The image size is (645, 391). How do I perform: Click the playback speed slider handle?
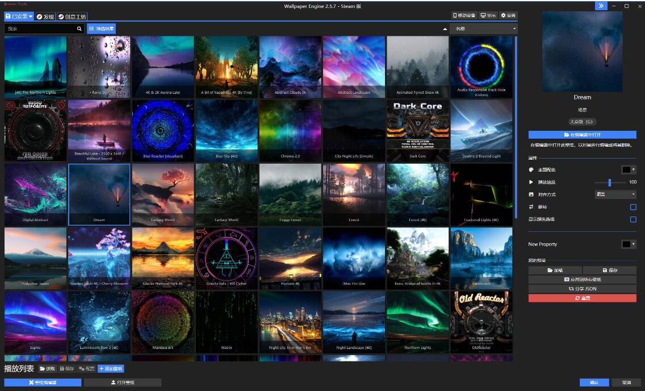610,182
